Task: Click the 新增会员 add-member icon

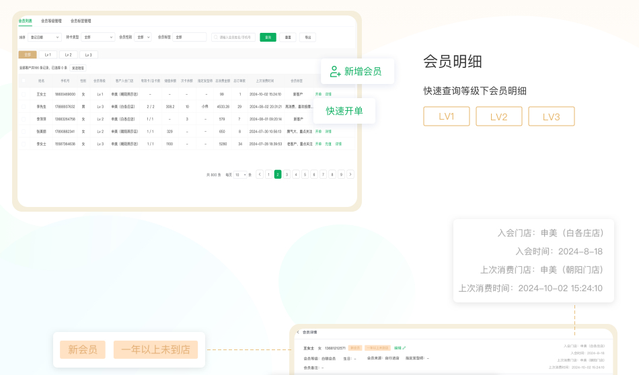Action: [x=334, y=71]
